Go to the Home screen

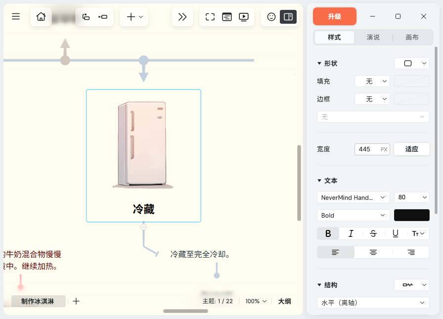[41, 17]
